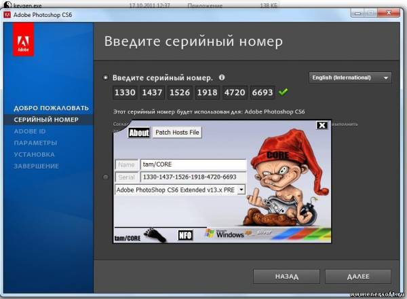Click 'Этот серийный номер будет использован' text
This screenshot has height=299, width=407.
209,112
